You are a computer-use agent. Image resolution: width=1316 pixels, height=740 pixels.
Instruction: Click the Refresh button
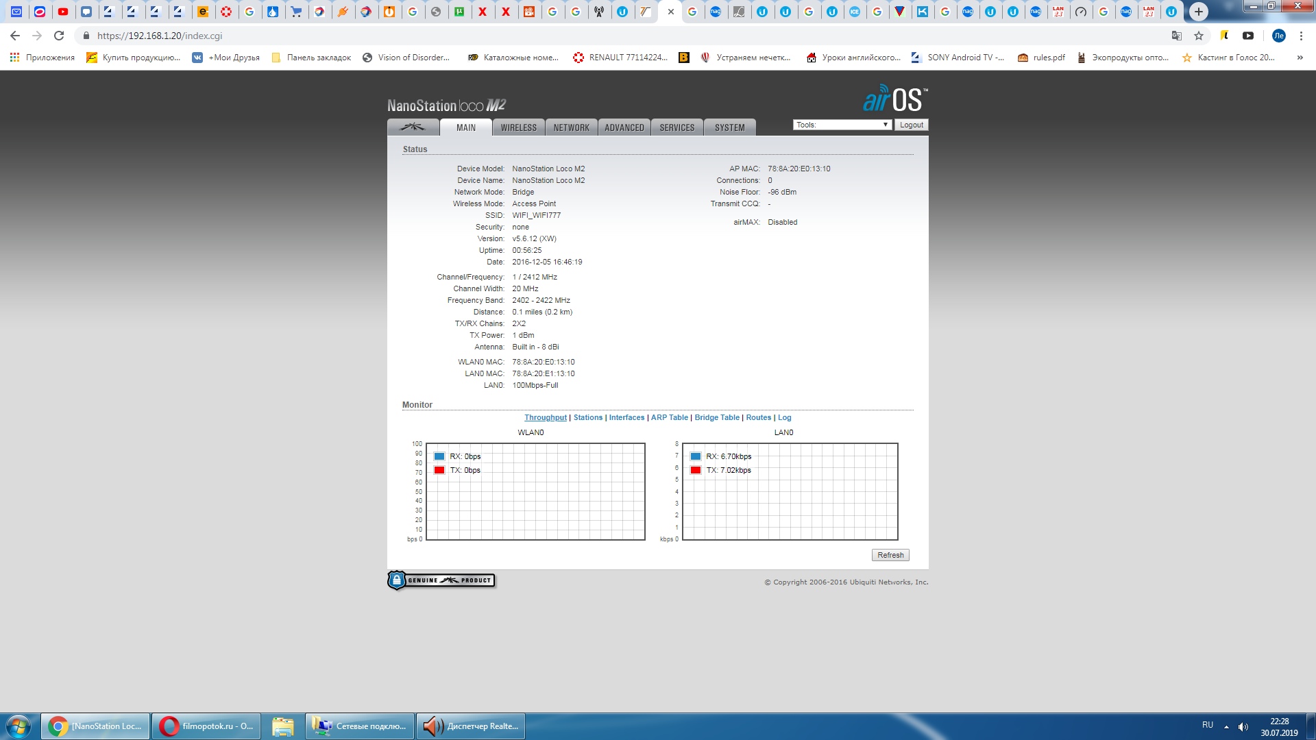(x=890, y=555)
